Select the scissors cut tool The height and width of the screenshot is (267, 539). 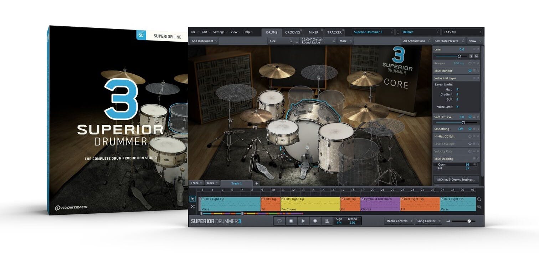(x=192, y=207)
